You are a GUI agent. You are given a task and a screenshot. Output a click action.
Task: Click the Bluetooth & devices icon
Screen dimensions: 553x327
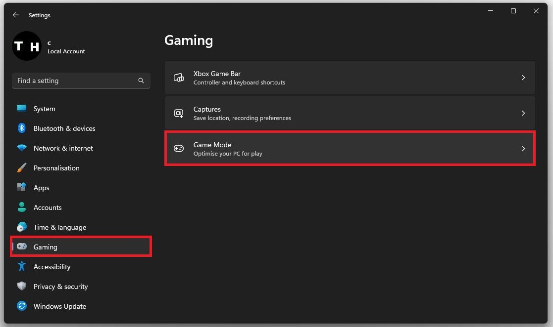[x=22, y=128]
